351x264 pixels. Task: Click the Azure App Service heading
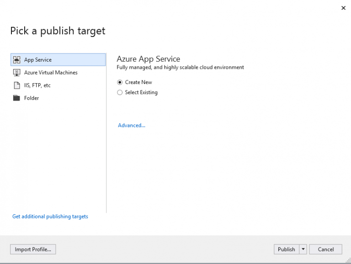click(149, 59)
